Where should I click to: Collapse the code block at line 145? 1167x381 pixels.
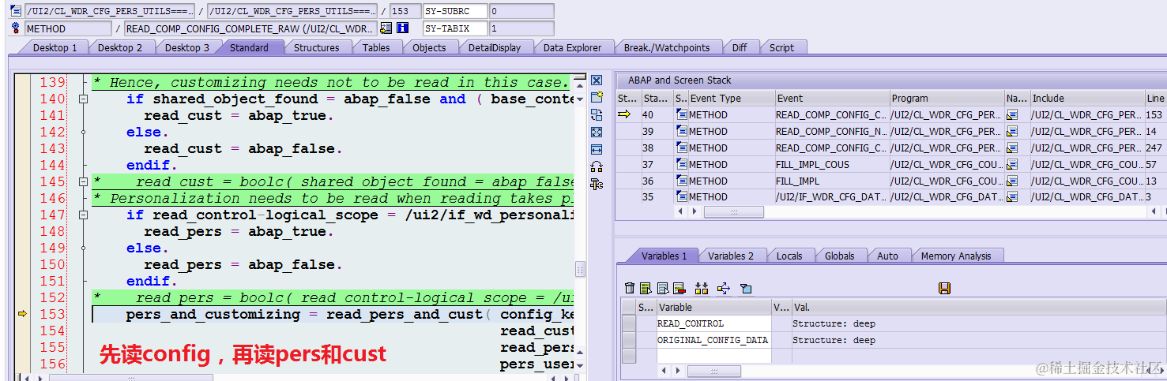tap(83, 182)
